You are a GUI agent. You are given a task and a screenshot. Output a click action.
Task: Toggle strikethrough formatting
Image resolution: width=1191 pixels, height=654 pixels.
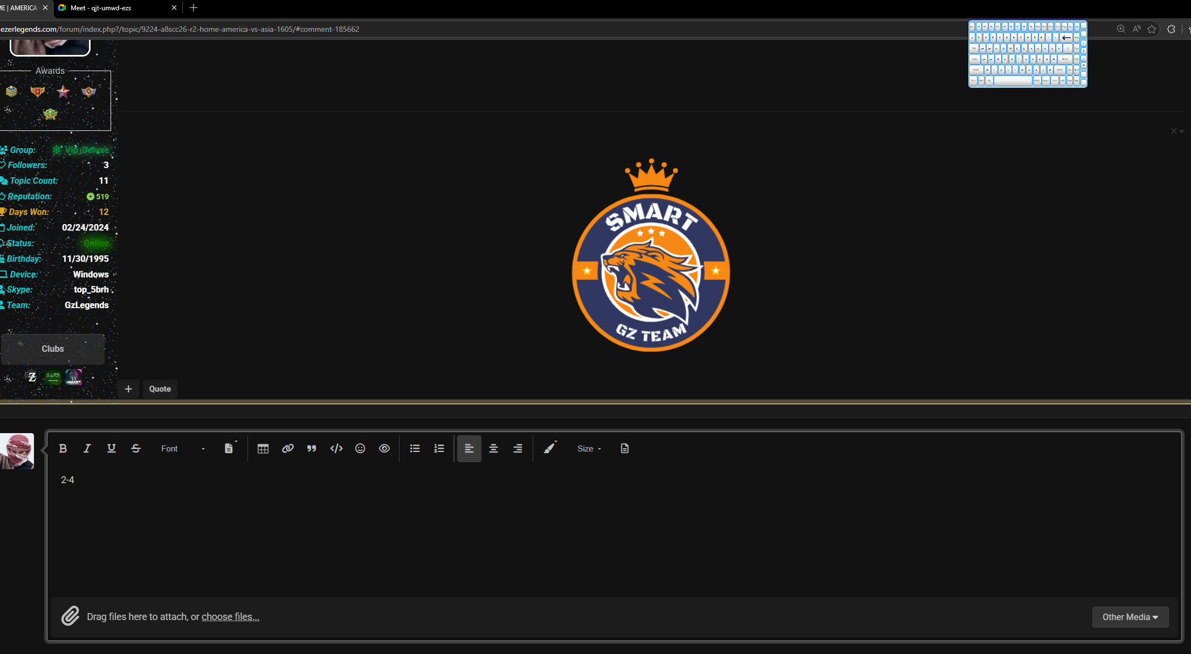click(x=136, y=448)
